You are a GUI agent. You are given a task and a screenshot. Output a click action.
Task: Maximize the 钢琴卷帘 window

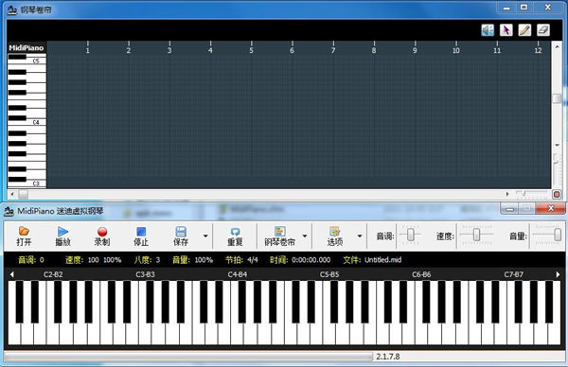(x=524, y=8)
